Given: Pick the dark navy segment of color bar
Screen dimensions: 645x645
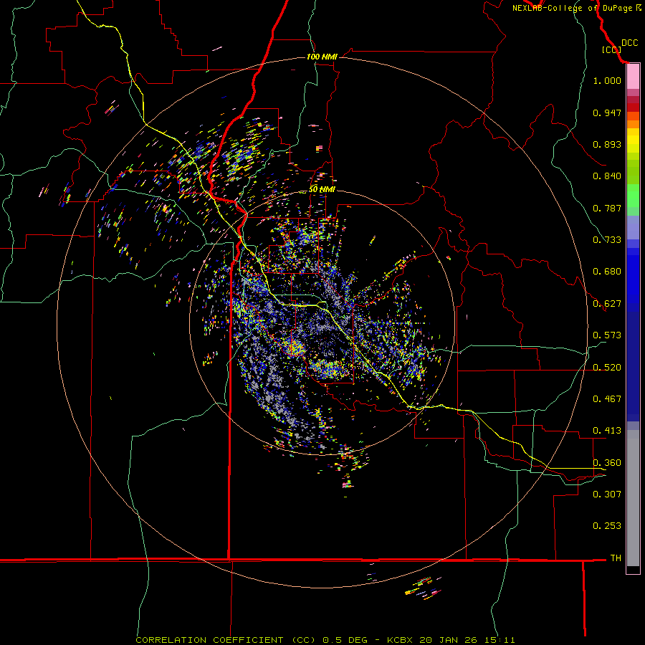Looking at the screenshot, I should pyautogui.click(x=633, y=363).
